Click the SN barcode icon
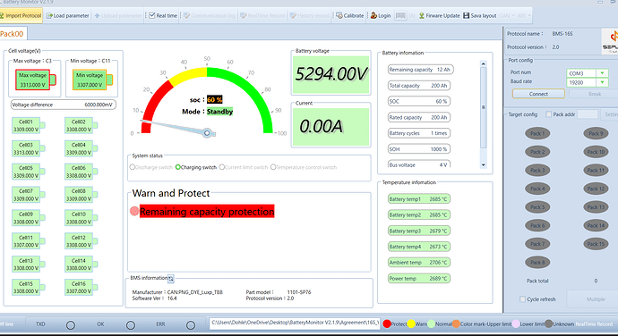Viewport: 618px width, 336px height. [x=400, y=16]
